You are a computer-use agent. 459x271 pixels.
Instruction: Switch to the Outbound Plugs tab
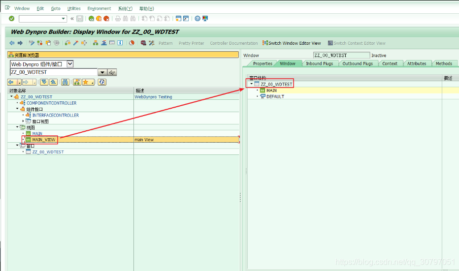[x=358, y=63]
